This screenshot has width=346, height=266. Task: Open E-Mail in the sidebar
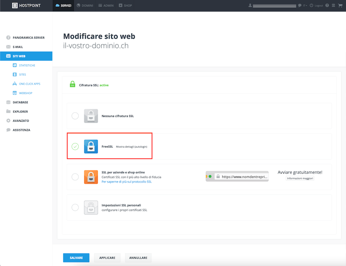[26, 47]
